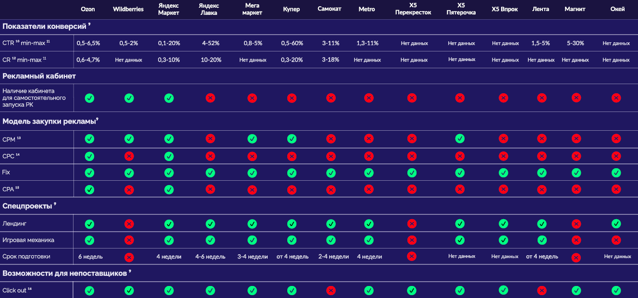This screenshot has width=638, height=298.
Task: Select the Мегамаркет preparation time 3-4 недели
Action: click(252, 257)
